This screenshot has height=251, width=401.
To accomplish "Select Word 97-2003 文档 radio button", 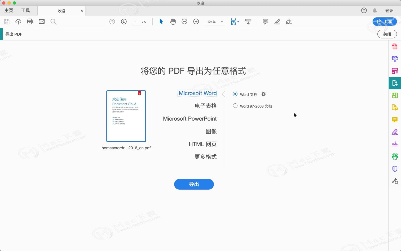I will 235,106.
